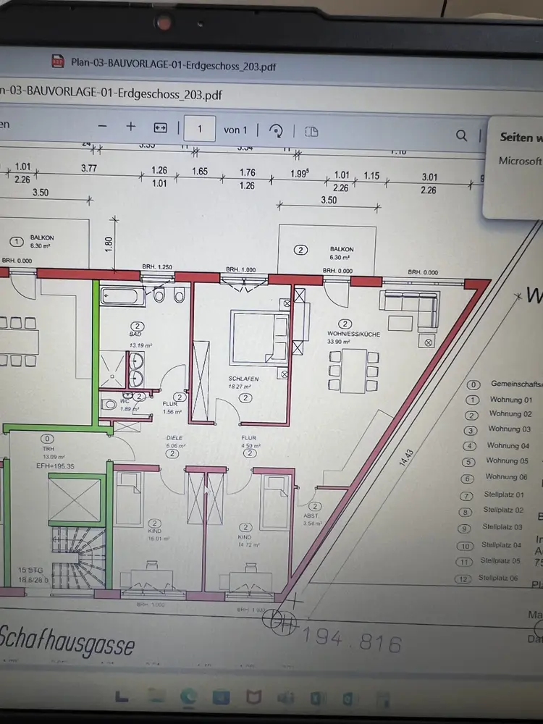Click 'EFH=195.35' elevation text
Image resolution: width=543 pixels, height=724 pixels.
point(56,466)
